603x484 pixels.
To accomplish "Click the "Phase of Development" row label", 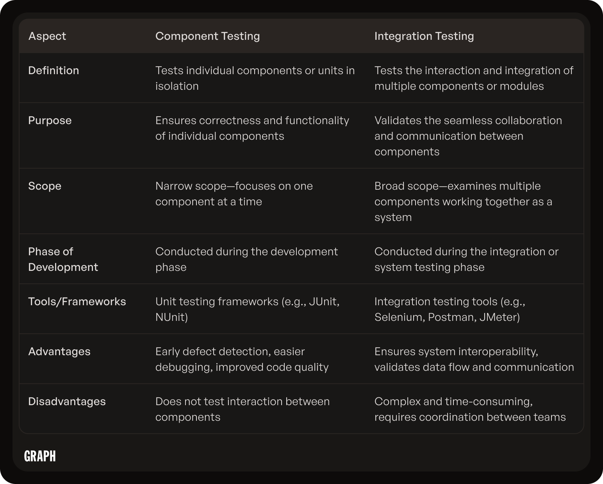I will click(63, 259).
